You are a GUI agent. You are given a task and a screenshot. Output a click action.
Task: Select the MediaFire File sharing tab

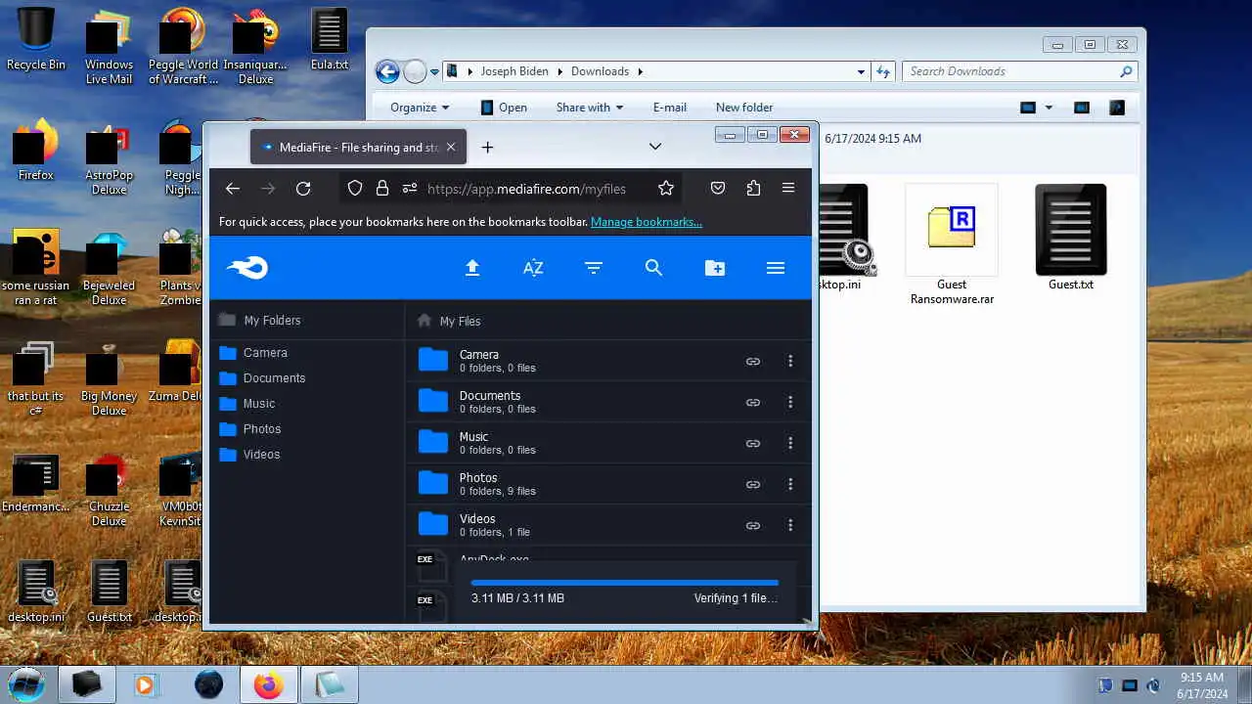pos(358,148)
